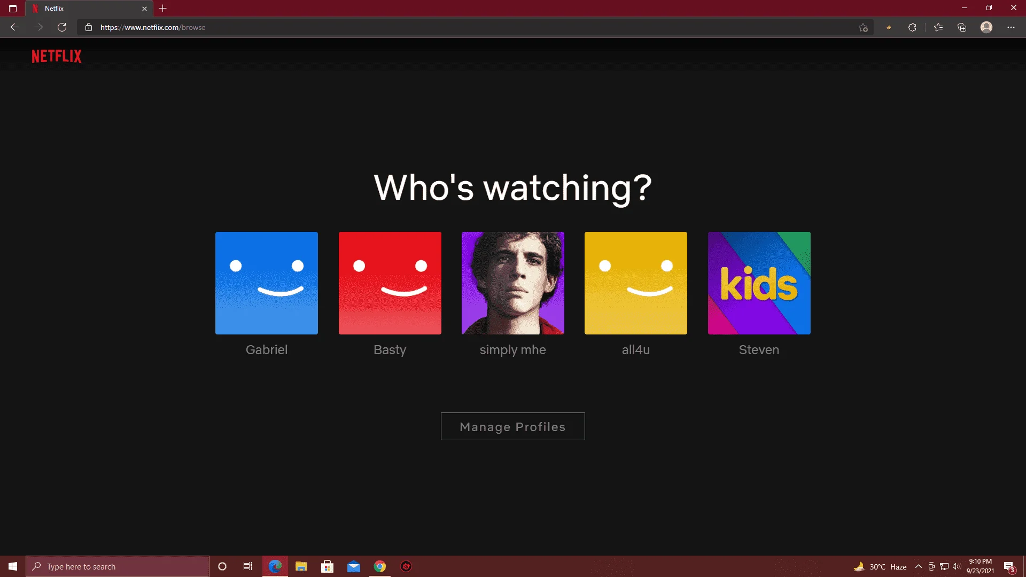Image resolution: width=1026 pixels, height=577 pixels.
Task: Open the notification center icon
Action: click(1009, 566)
